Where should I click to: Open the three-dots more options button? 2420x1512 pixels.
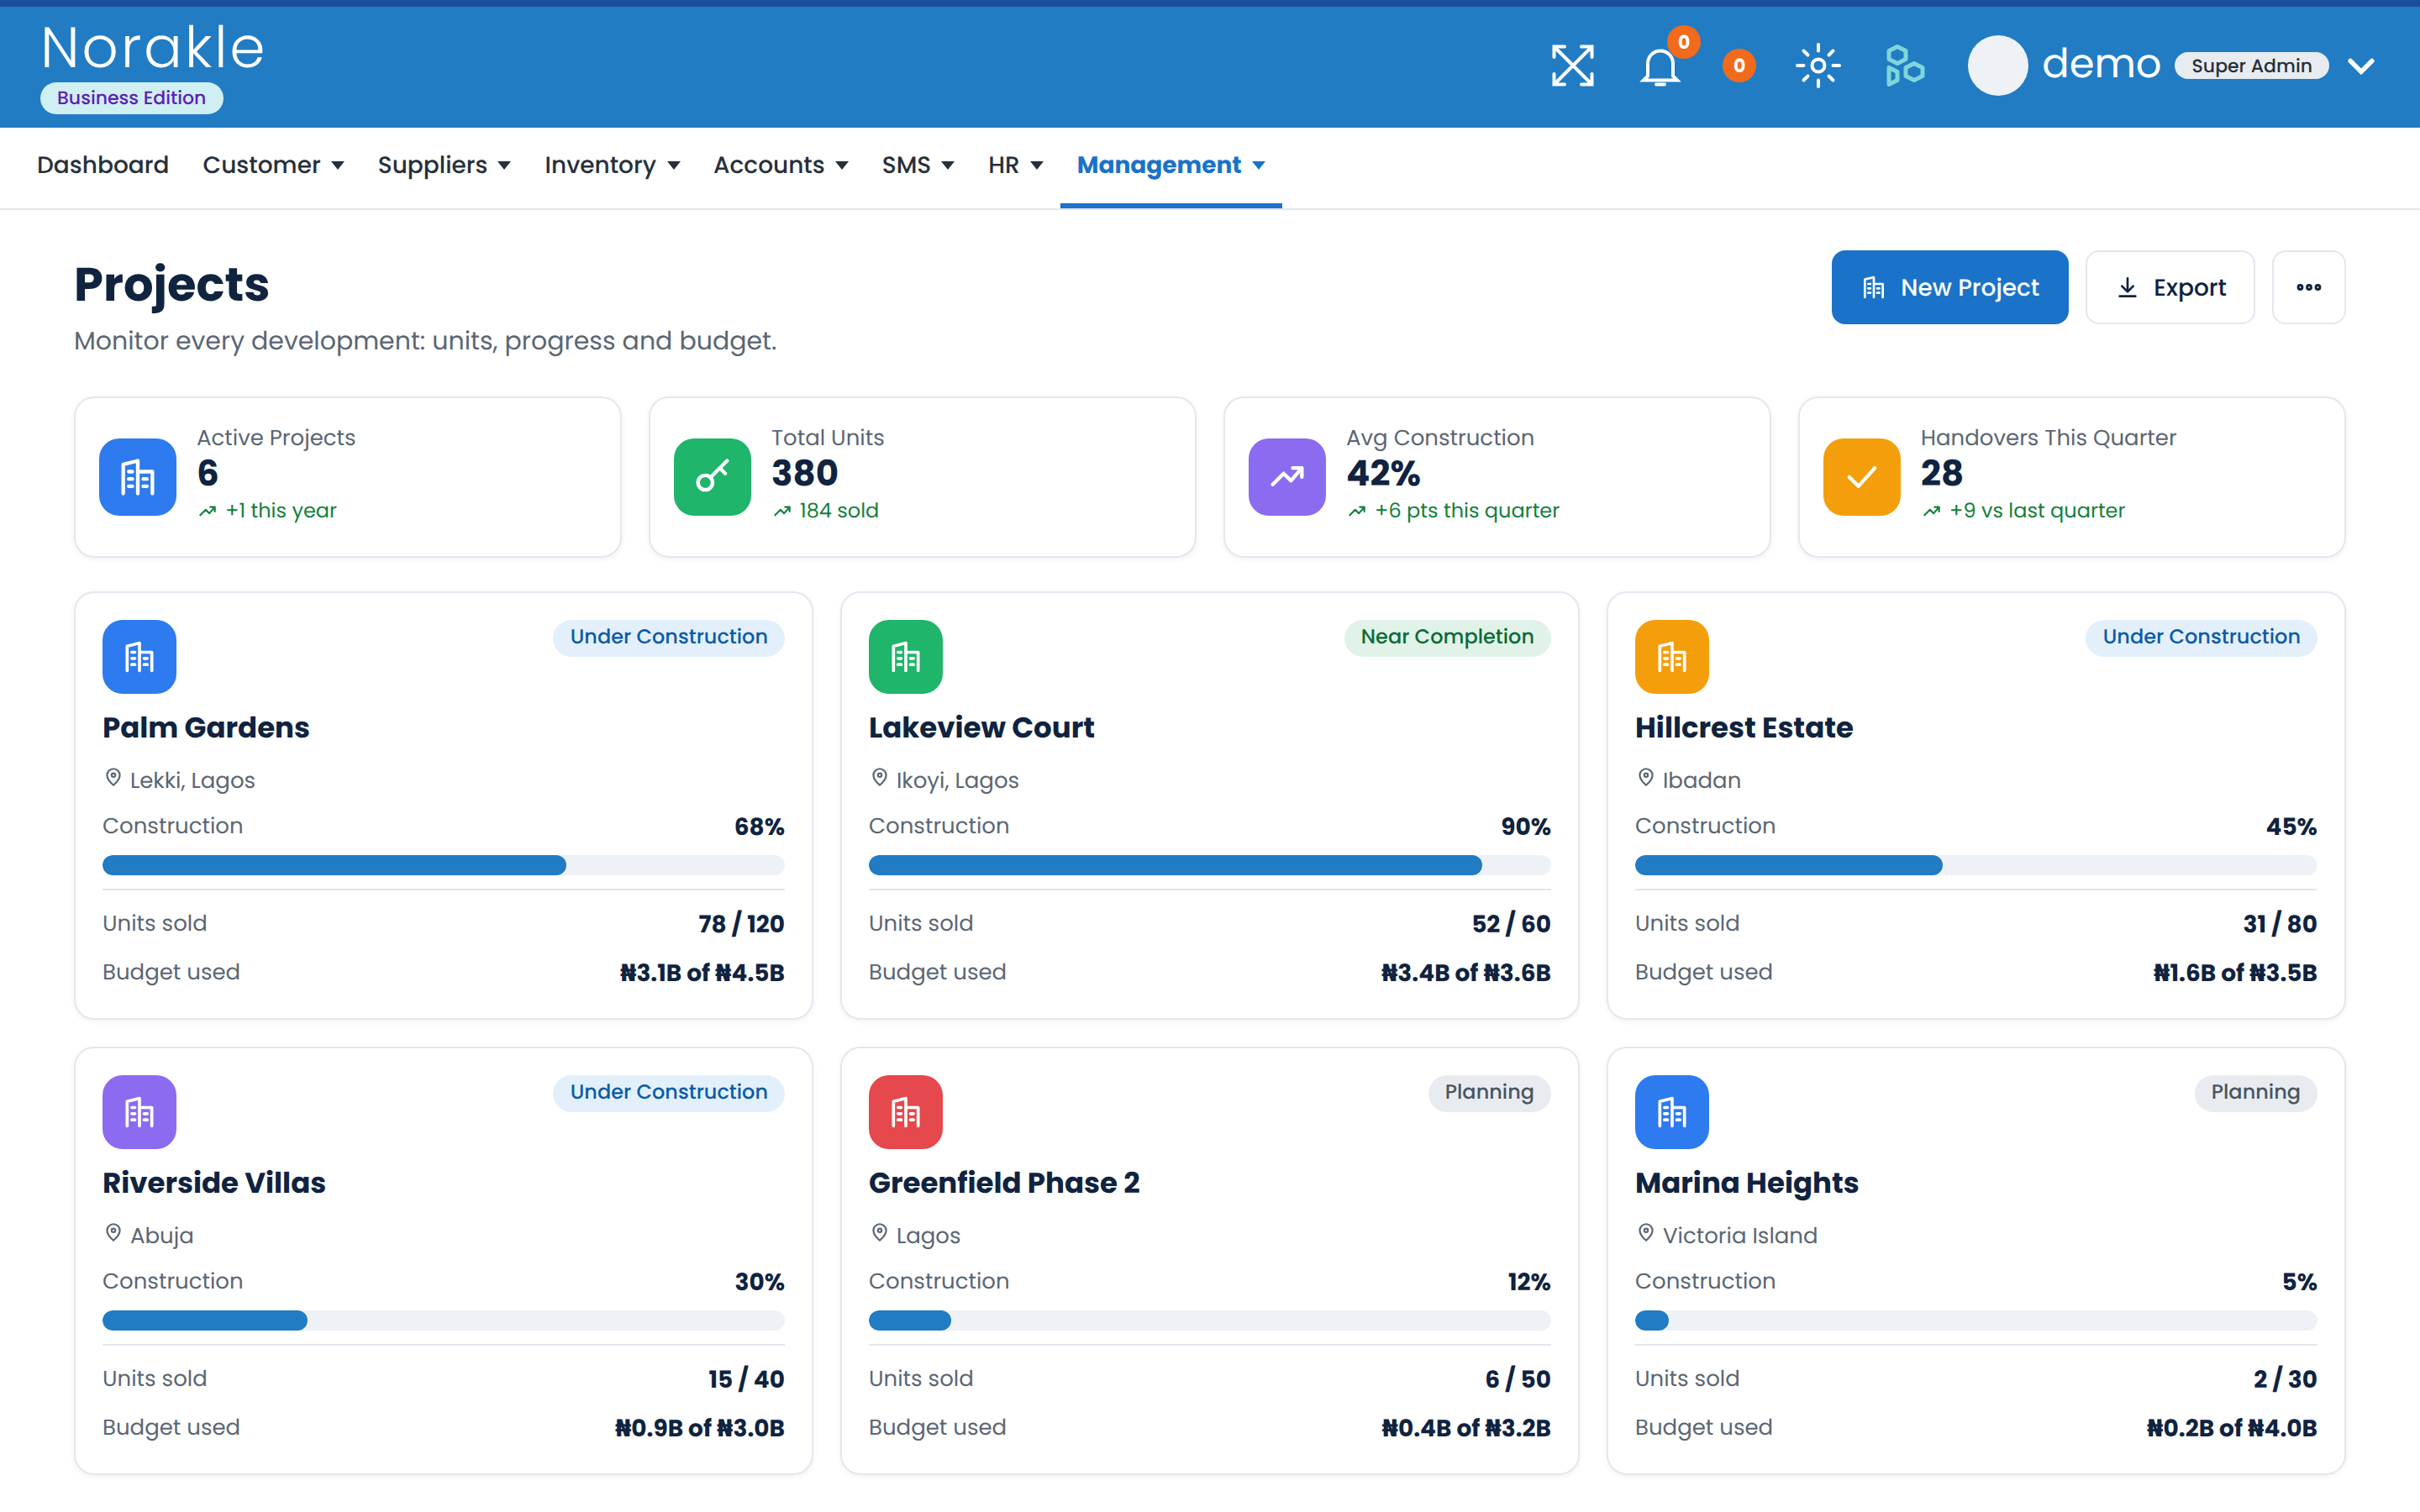click(x=2308, y=287)
